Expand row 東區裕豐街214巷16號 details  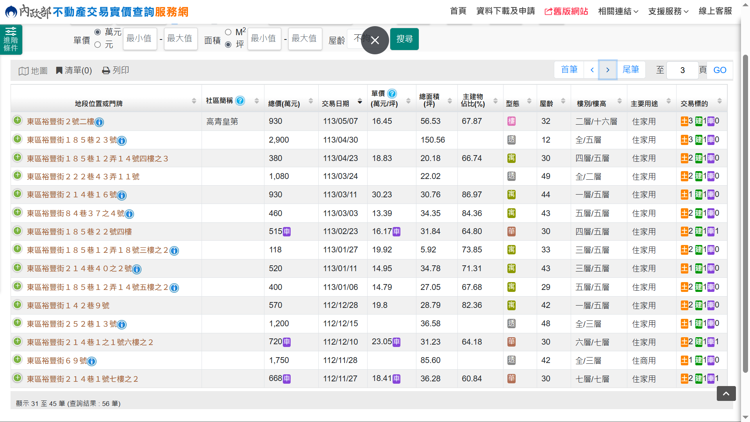(x=17, y=194)
